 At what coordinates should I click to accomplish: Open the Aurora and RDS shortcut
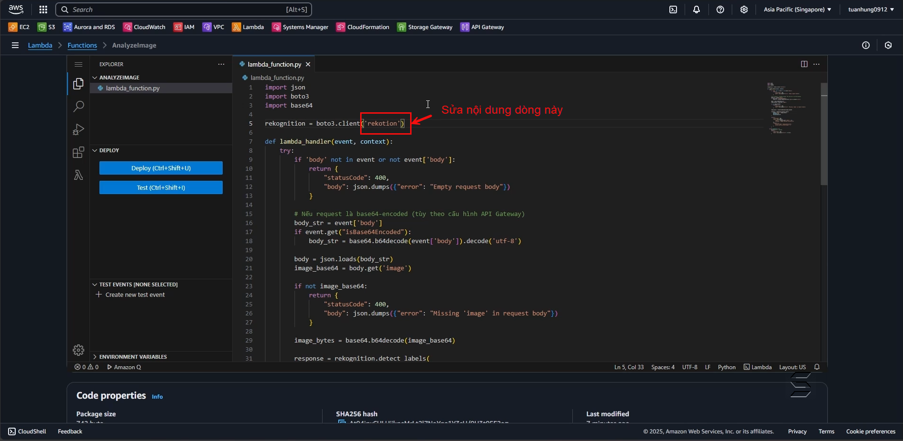pos(89,27)
